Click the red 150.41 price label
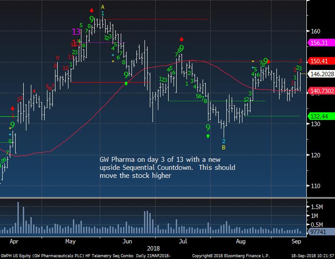The image size is (335, 259). 321,61
